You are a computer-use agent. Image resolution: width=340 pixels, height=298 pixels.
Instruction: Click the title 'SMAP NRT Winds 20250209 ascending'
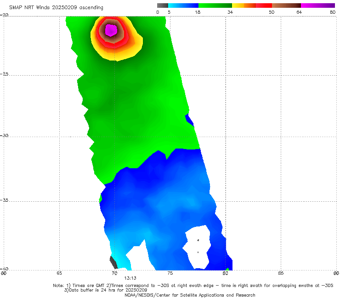tap(56, 8)
